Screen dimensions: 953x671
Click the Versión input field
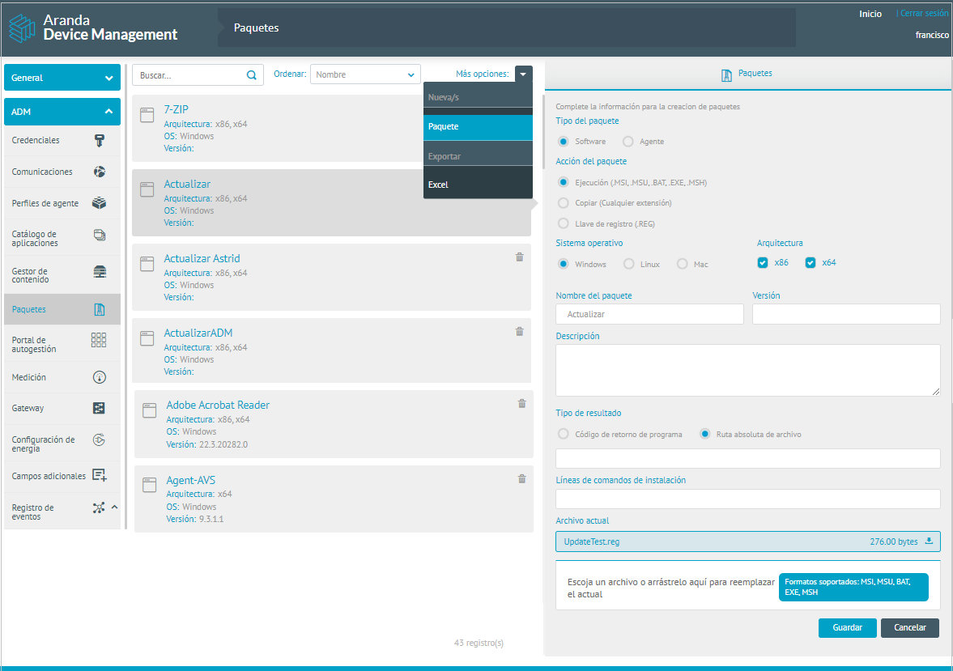[x=846, y=314]
